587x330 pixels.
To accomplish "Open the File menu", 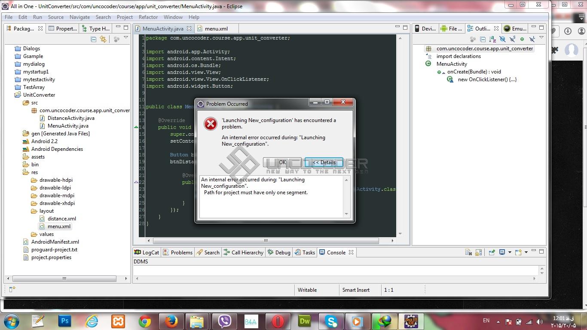I will [9, 17].
